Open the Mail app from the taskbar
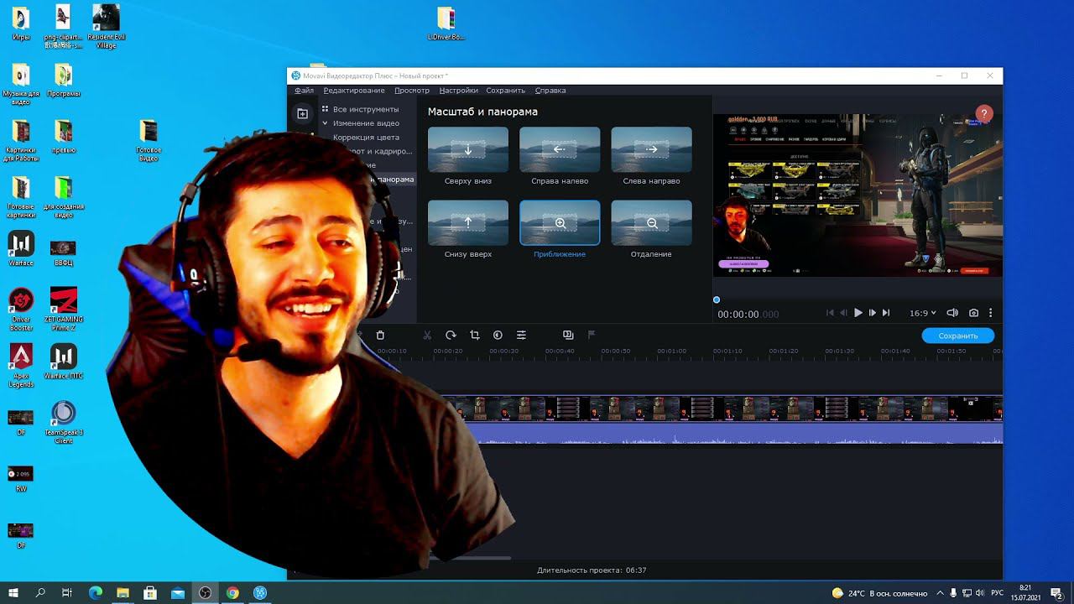 pos(178,593)
